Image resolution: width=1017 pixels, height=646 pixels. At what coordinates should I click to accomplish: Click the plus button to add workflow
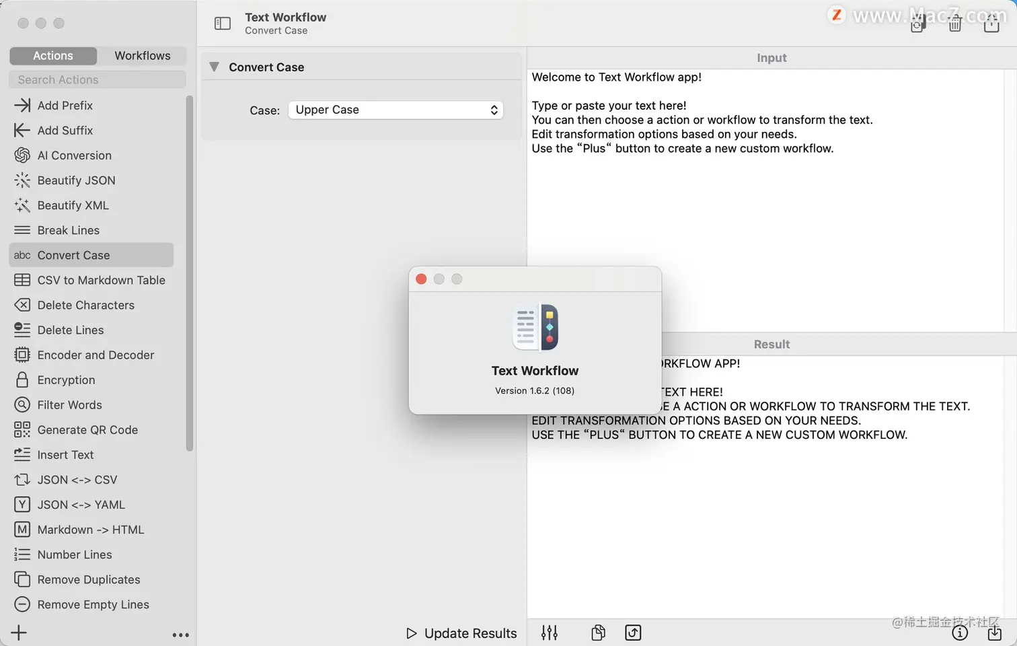[x=19, y=633]
